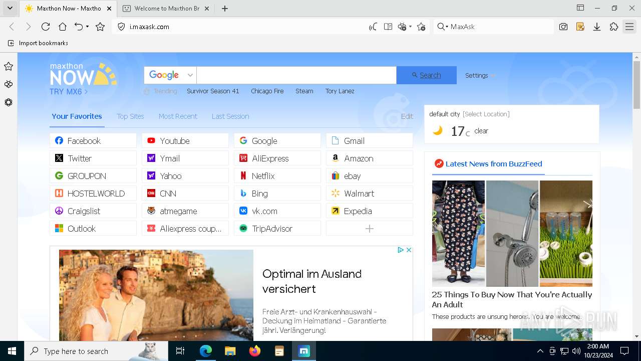Image resolution: width=641 pixels, height=361 pixels.
Task: Select Last Session tab
Action: coord(230,116)
